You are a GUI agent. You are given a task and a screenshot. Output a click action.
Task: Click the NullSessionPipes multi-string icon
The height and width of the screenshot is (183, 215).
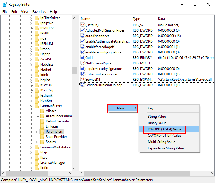point(83,63)
